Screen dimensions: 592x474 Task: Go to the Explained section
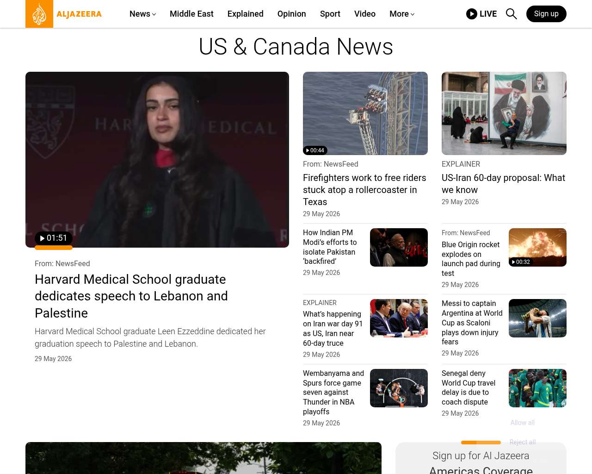click(245, 14)
